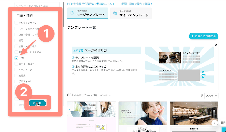Check the キャンペーン checkbox

point(16,70)
